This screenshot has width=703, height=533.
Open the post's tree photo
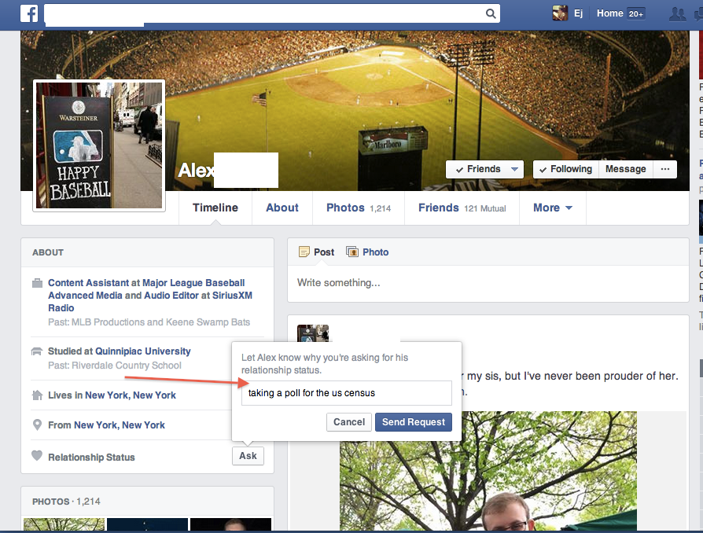pos(488,471)
